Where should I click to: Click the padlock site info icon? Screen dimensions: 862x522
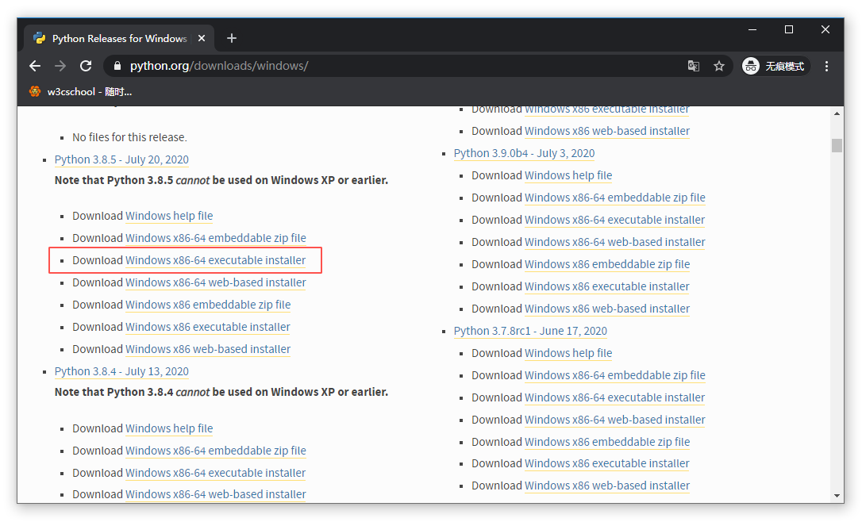117,66
